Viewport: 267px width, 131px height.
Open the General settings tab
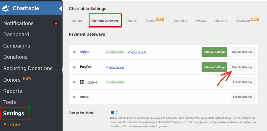77,21
